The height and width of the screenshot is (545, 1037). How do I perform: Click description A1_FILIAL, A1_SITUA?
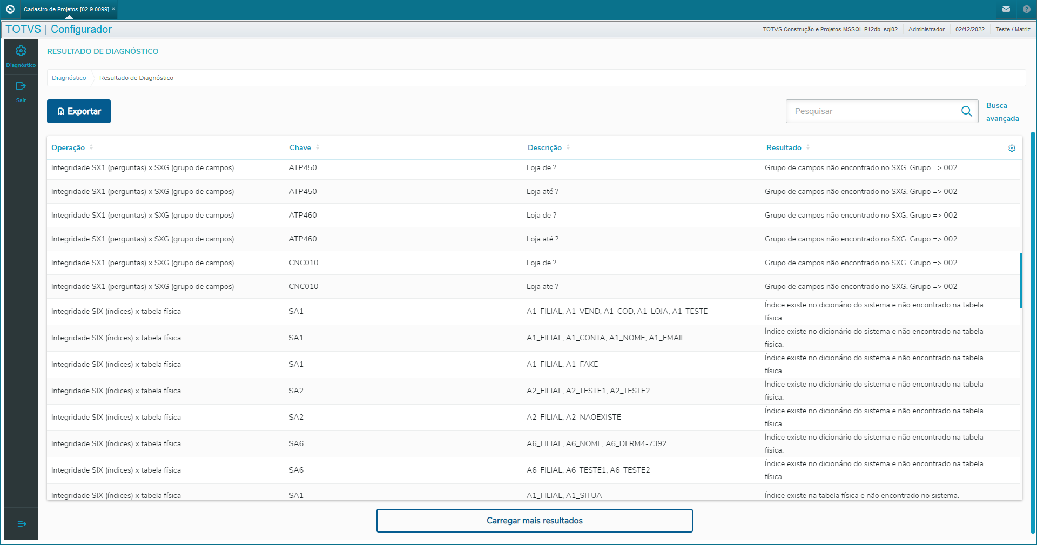[x=564, y=495]
